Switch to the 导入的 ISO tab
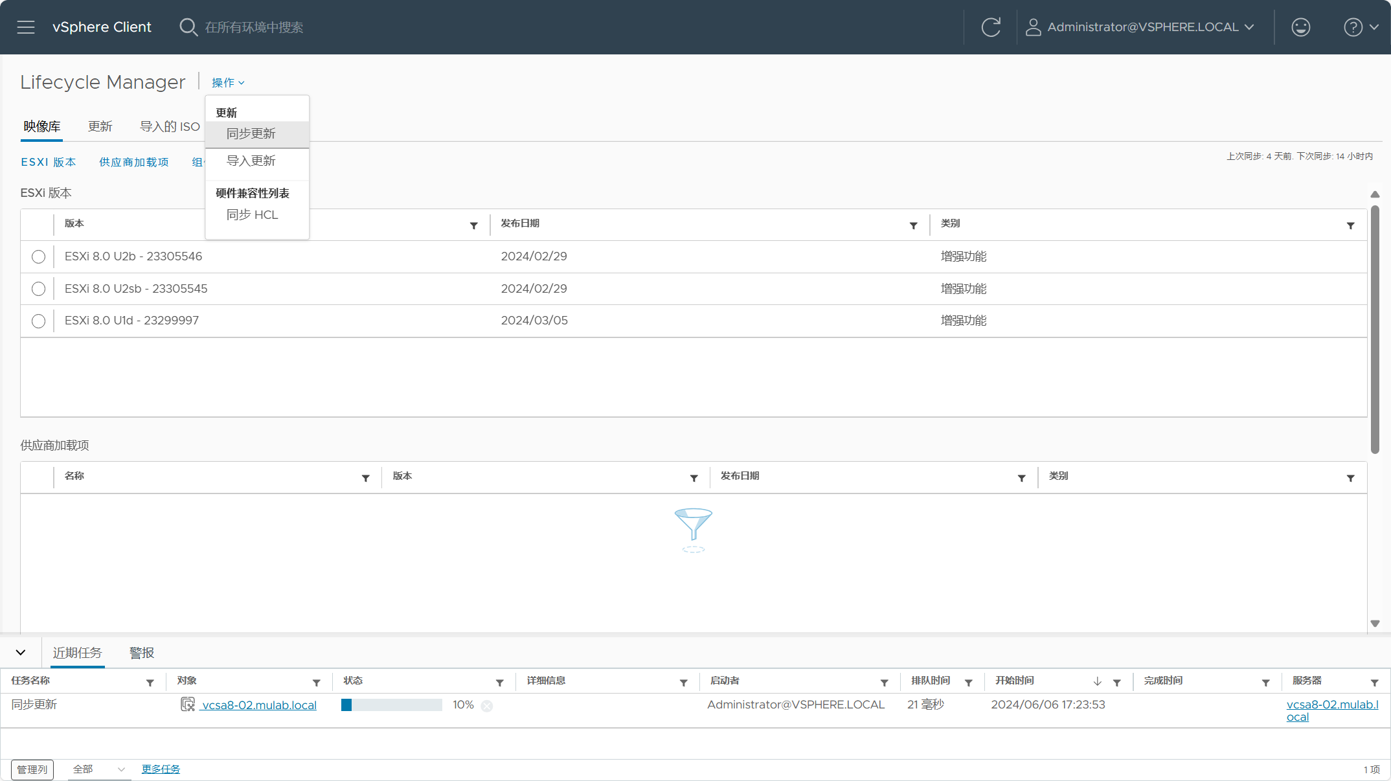Viewport: 1391px width, 781px height. [x=170, y=126]
